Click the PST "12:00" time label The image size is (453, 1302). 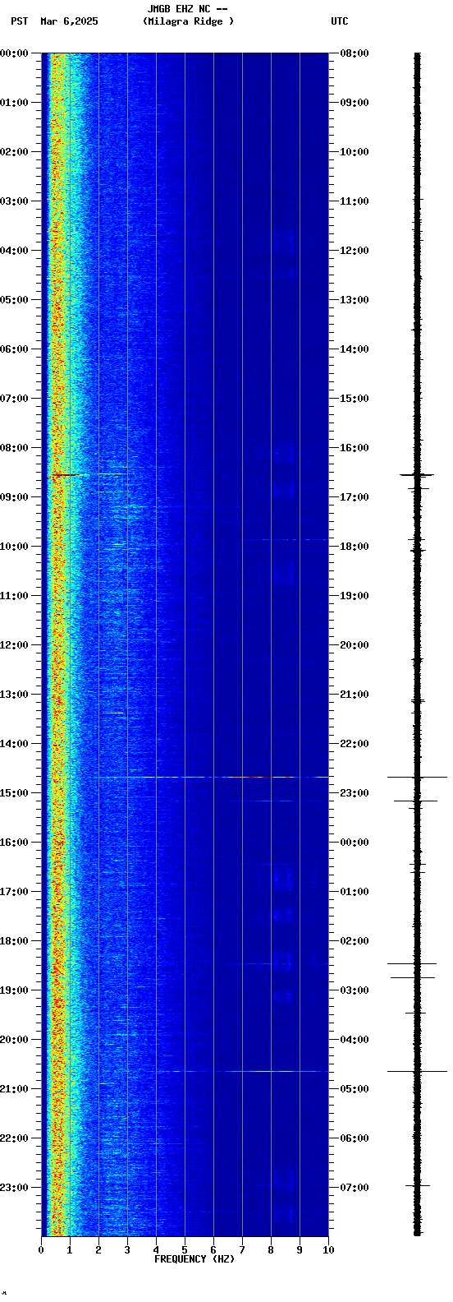tap(14, 645)
